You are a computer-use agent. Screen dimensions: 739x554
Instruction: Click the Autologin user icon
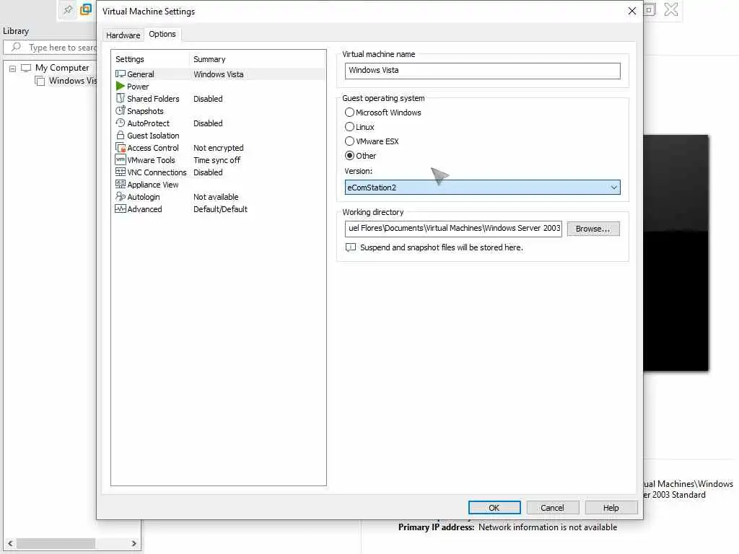(121, 196)
